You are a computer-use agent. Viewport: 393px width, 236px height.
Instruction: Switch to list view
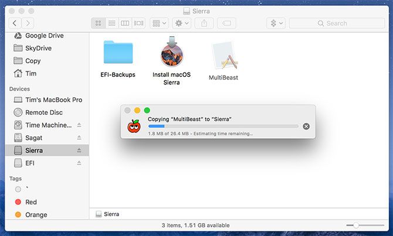tap(112, 23)
